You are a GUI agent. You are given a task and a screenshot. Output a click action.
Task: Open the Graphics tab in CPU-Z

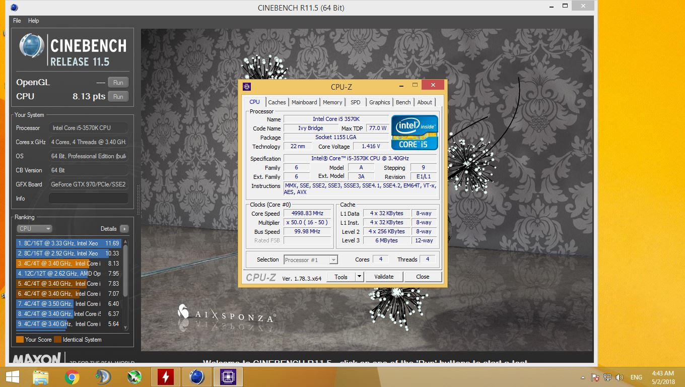[379, 102]
